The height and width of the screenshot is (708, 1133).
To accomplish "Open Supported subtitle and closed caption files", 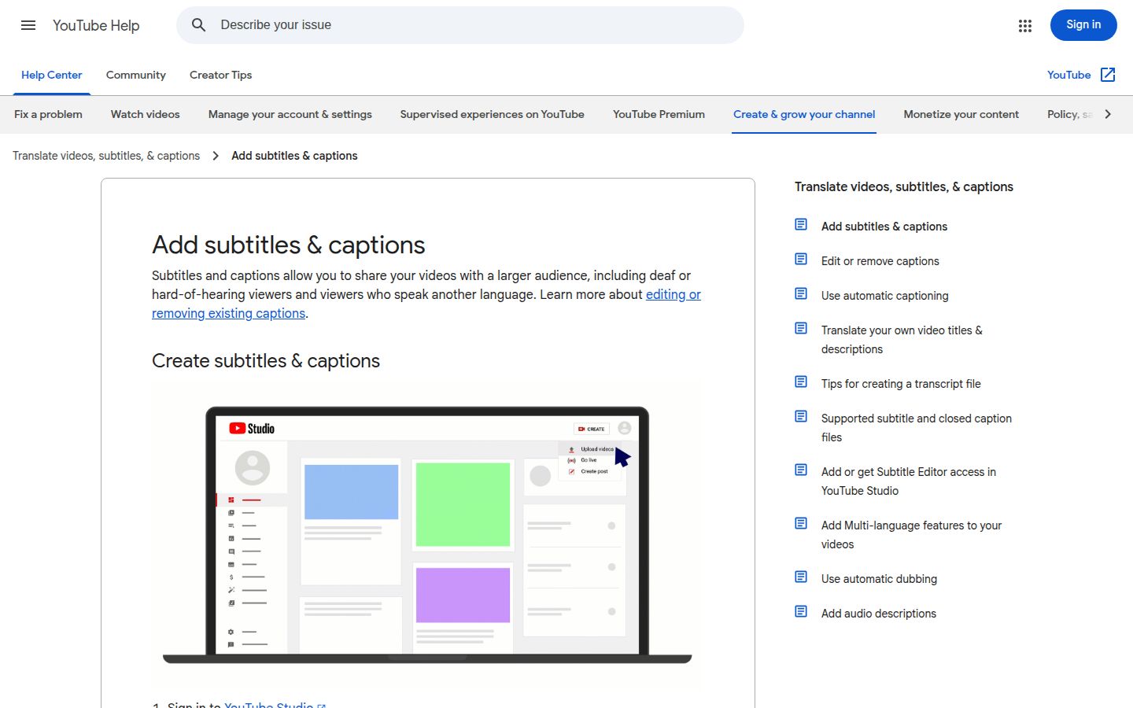I will pyautogui.click(x=916, y=428).
